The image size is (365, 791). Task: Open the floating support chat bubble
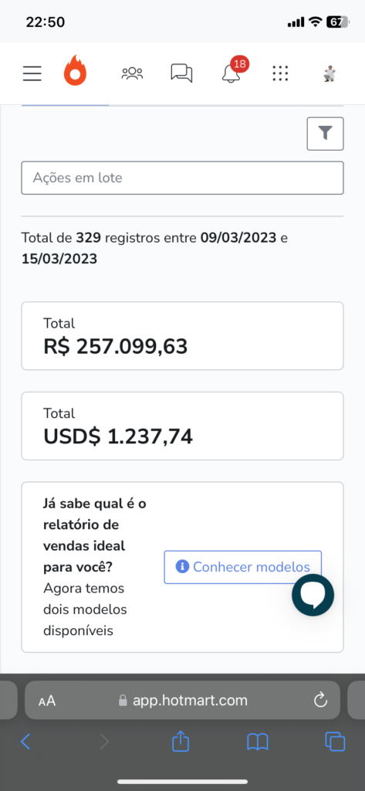coord(313,595)
